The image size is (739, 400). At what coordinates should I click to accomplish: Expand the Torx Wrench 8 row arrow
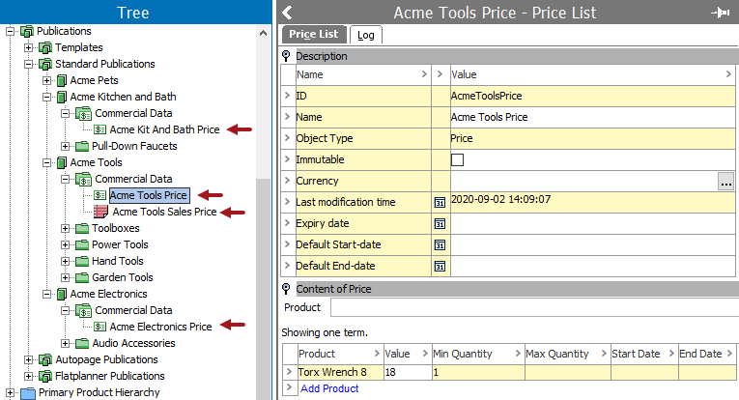tap(289, 372)
